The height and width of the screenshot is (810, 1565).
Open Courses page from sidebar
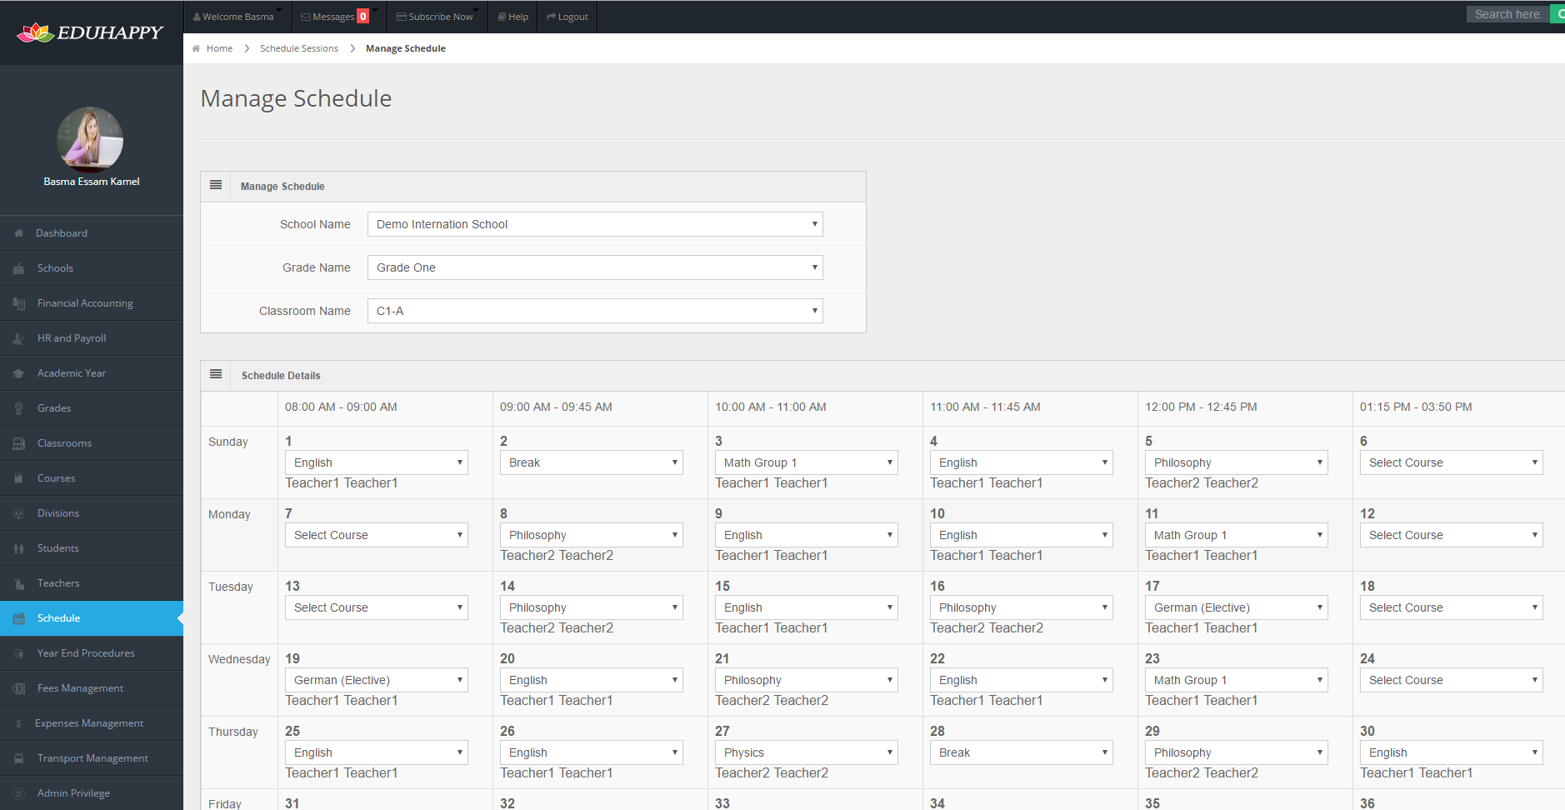[92, 478]
